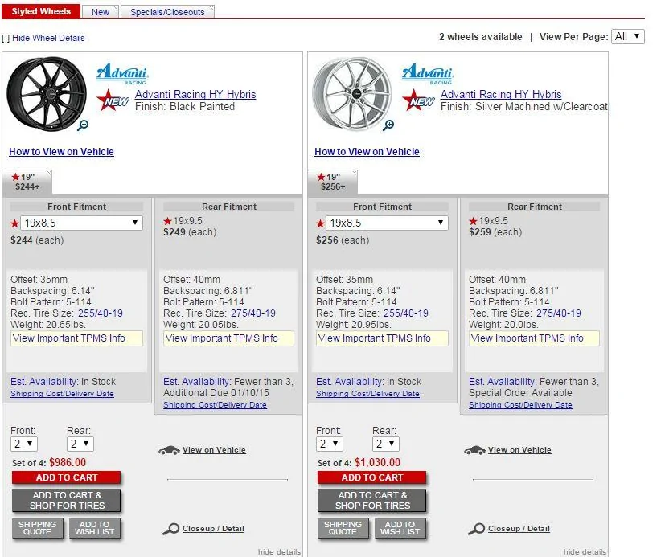Click magnifier icon beside black wheel Closeup / Detail
The height and width of the screenshot is (557, 665).
pyautogui.click(x=171, y=529)
